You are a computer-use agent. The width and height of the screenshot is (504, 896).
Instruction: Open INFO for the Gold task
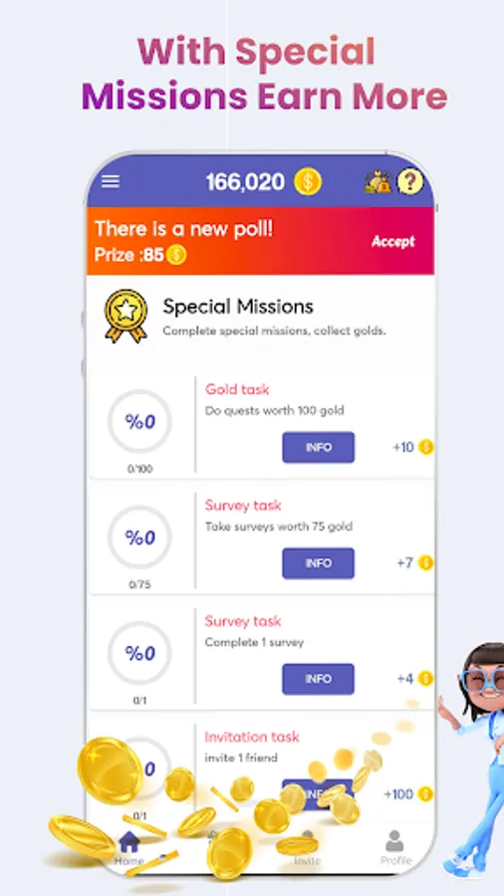click(319, 447)
